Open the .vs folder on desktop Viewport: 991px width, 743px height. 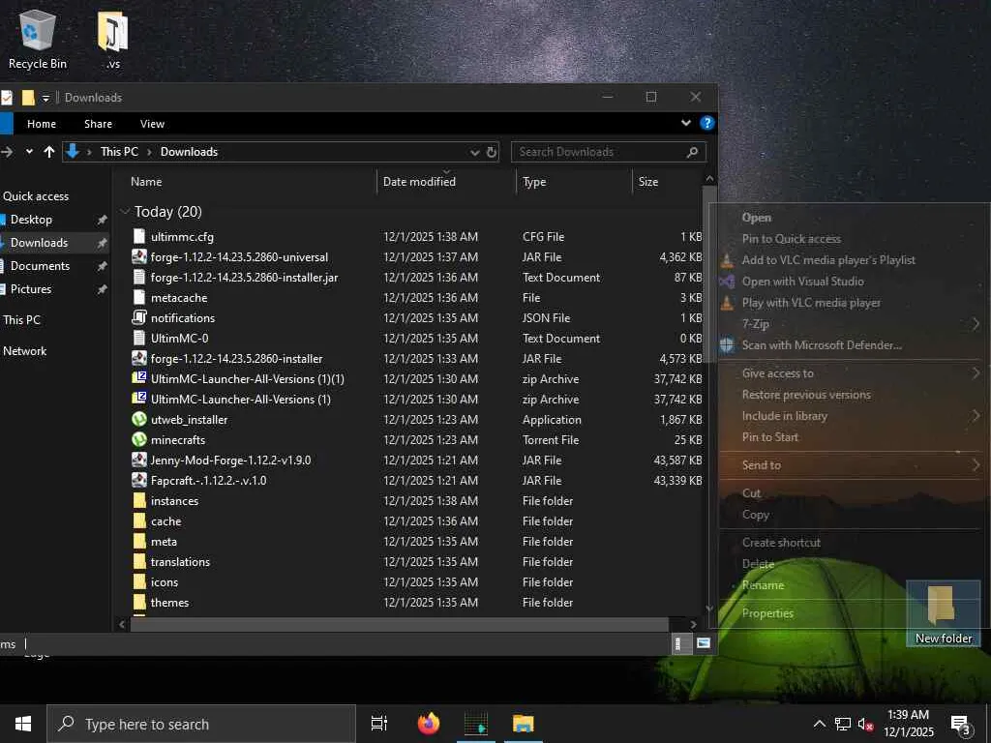coord(112,40)
